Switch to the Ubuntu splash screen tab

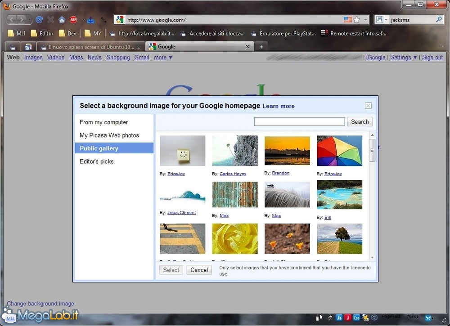pos(90,47)
